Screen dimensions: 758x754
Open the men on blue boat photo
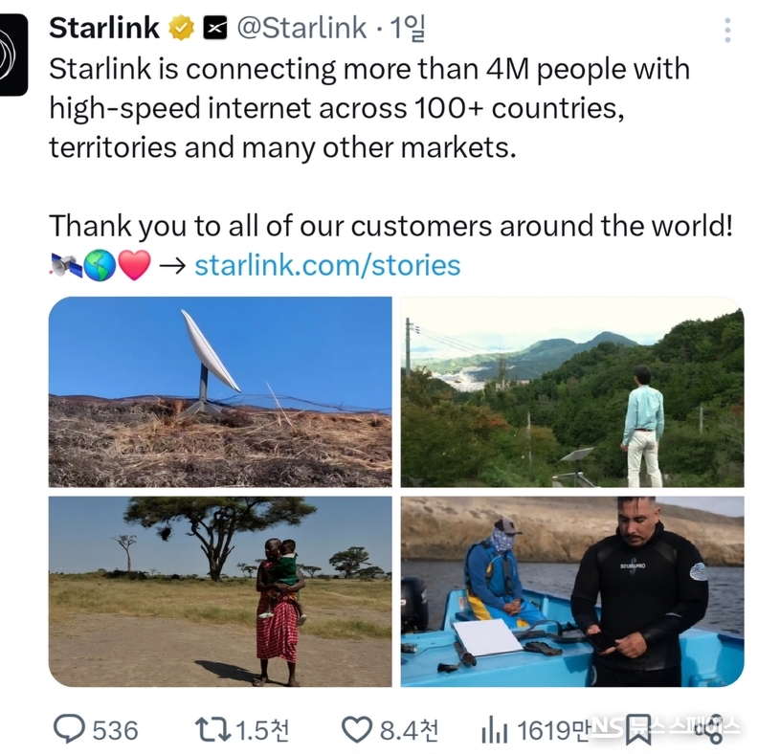click(572, 591)
